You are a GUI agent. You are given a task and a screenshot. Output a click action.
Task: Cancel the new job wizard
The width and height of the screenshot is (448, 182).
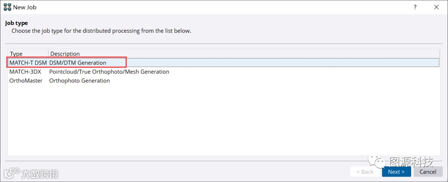tap(428, 172)
